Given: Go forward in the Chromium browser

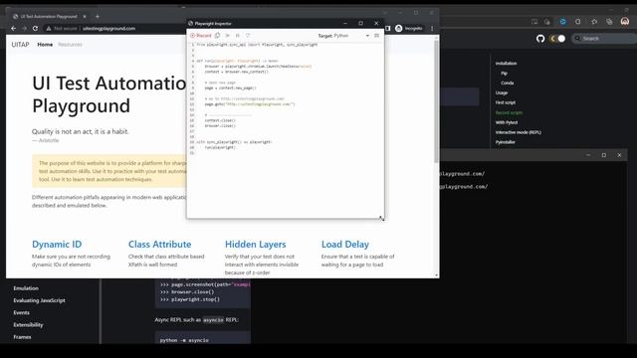Looking at the screenshot, I should point(24,29).
